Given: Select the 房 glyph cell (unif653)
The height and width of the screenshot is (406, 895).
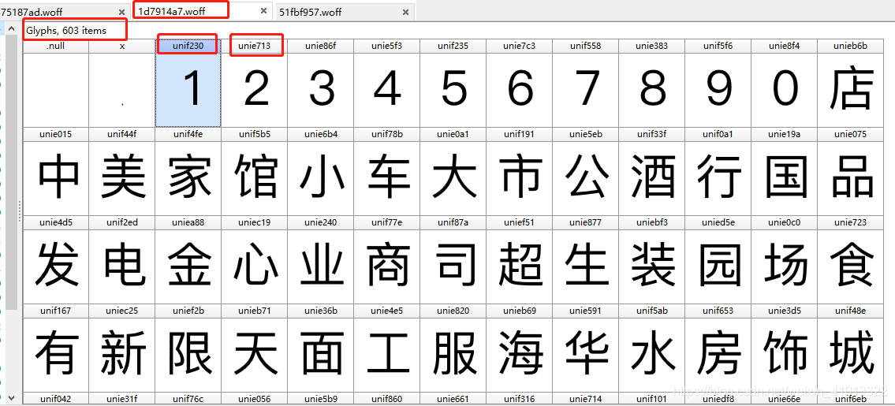Looking at the screenshot, I should click(718, 348).
